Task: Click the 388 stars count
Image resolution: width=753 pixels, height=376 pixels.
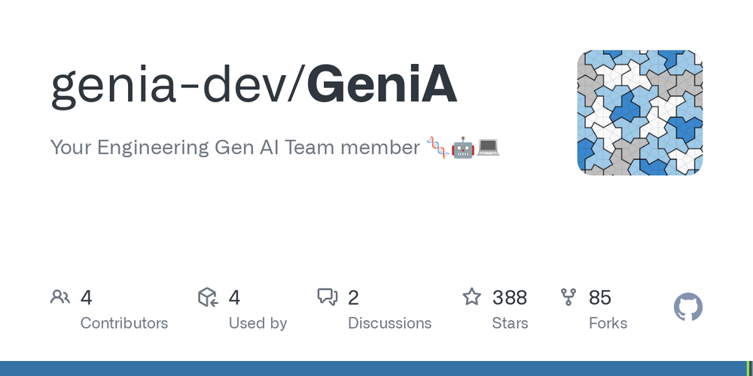Action: [510, 298]
